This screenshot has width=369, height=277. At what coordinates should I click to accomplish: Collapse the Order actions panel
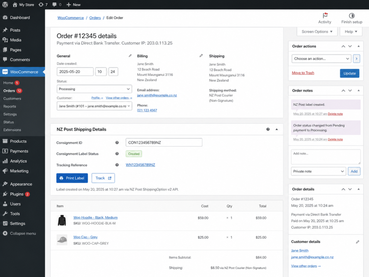[x=358, y=46]
